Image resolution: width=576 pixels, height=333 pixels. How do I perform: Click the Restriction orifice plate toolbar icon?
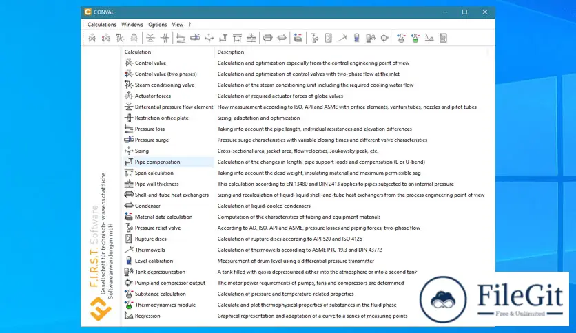pyautogui.click(x=165, y=38)
